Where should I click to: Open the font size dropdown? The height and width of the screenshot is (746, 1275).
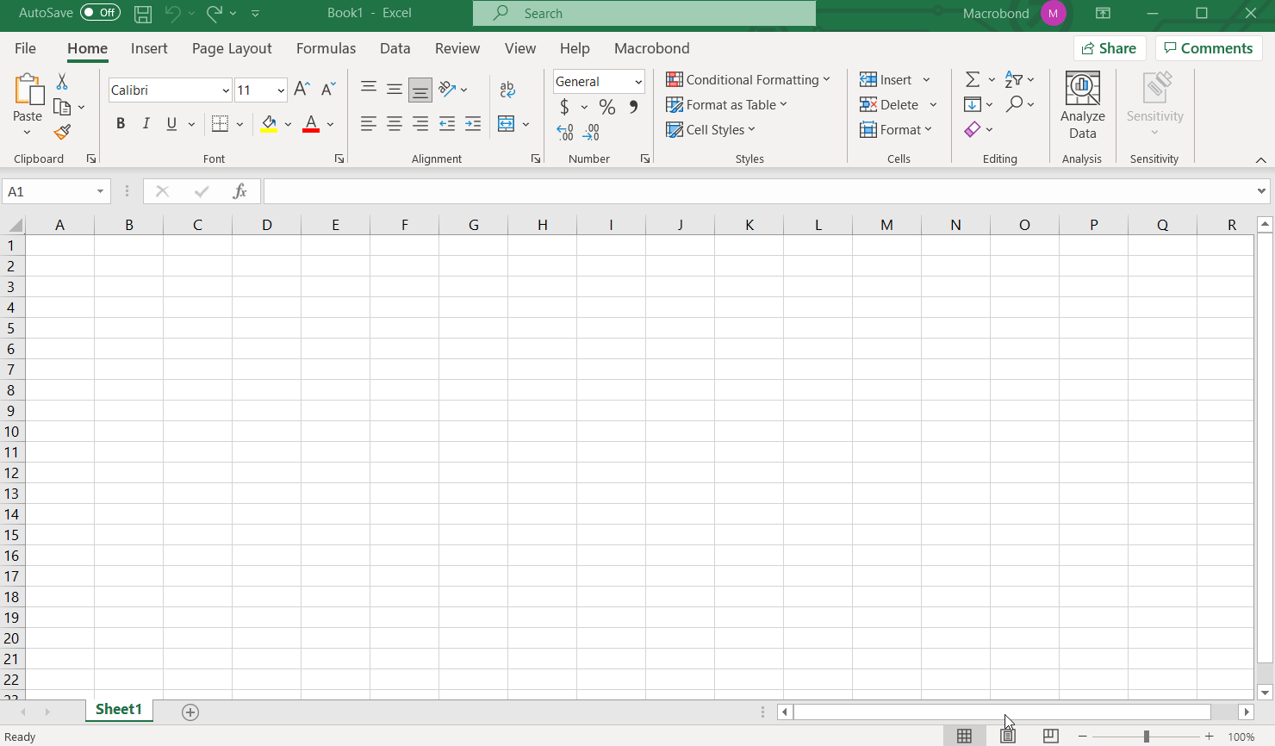pyautogui.click(x=281, y=90)
